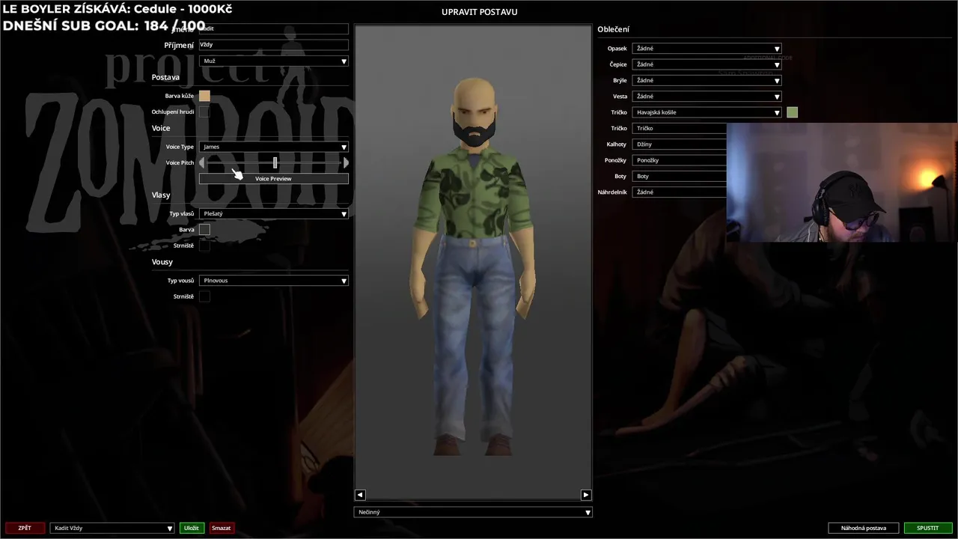The image size is (958, 539).
Task: Open Opasek clothing dropdown
Action: pyautogui.click(x=707, y=48)
